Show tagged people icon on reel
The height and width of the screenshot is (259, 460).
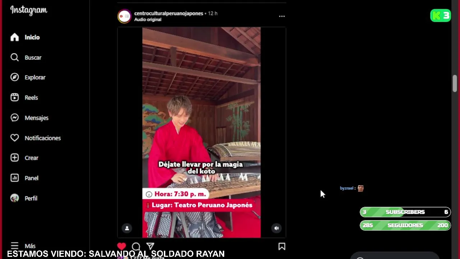[x=127, y=228]
